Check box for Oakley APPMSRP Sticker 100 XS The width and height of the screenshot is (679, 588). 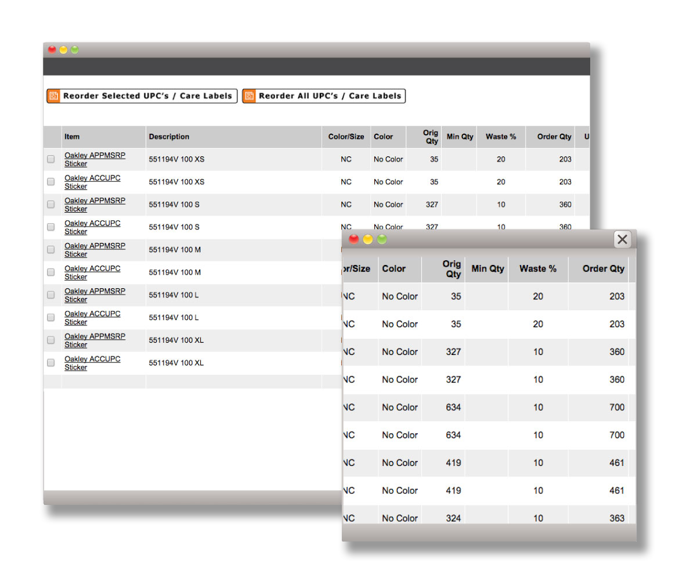click(51, 159)
